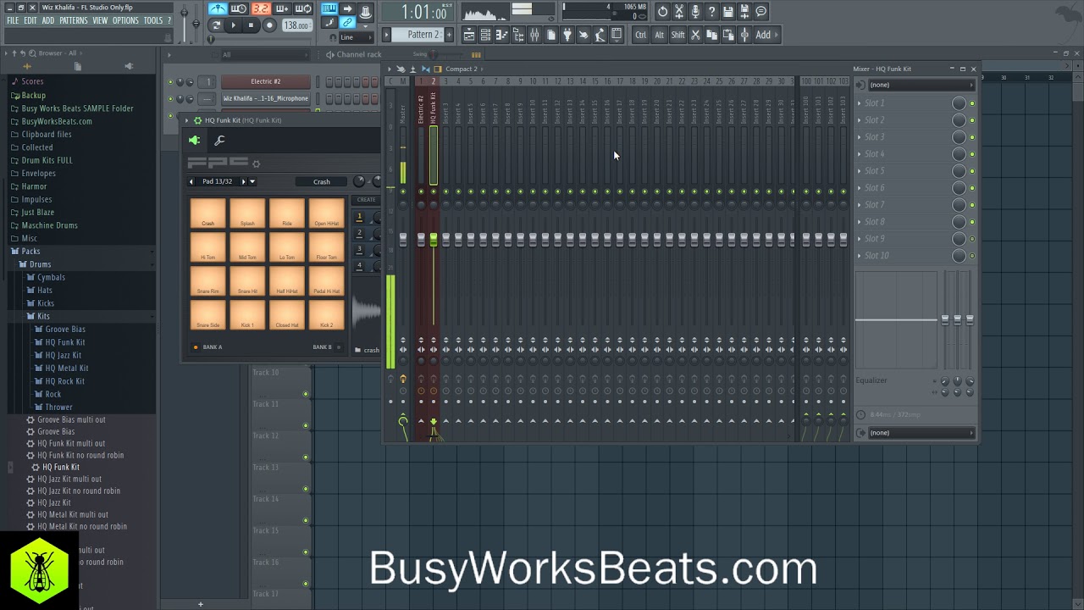Viewport: 1084px width, 610px height.
Task: Go to next pad with right arrow
Action: pos(244,181)
